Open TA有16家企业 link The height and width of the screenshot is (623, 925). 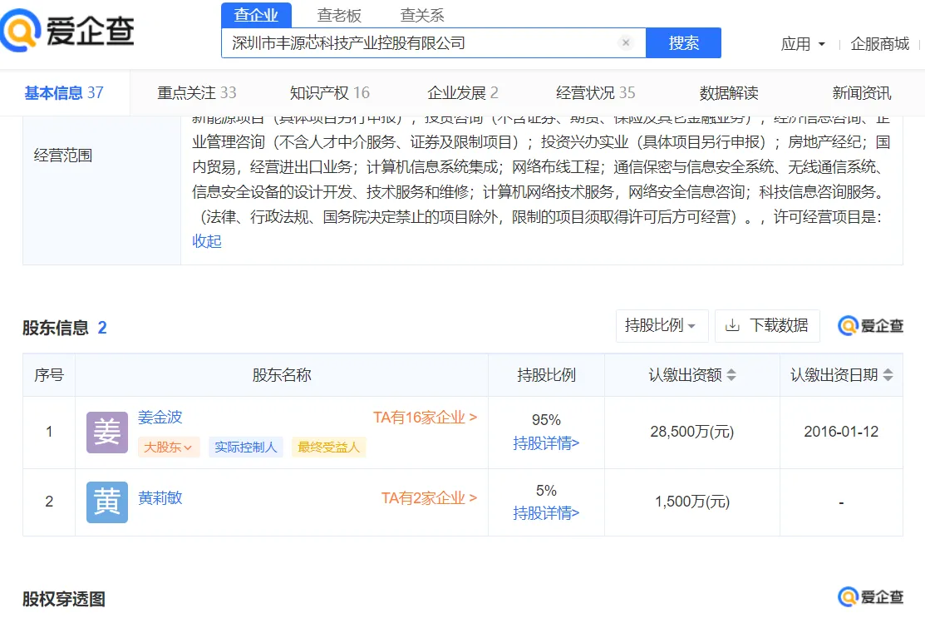(425, 418)
